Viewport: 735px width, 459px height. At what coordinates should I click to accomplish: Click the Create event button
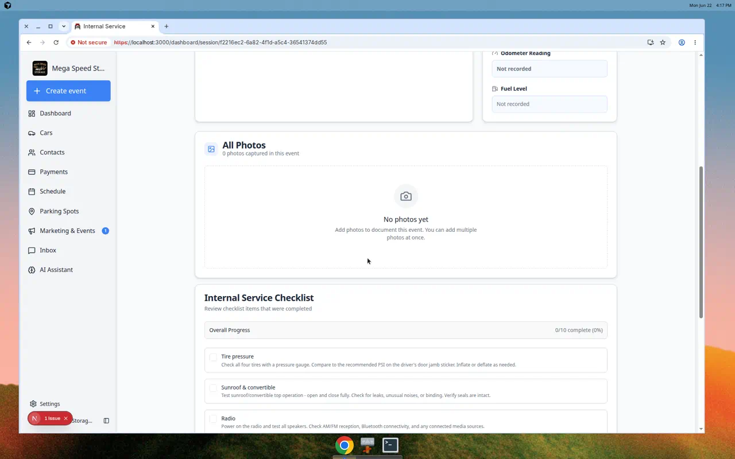pyautogui.click(x=68, y=91)
